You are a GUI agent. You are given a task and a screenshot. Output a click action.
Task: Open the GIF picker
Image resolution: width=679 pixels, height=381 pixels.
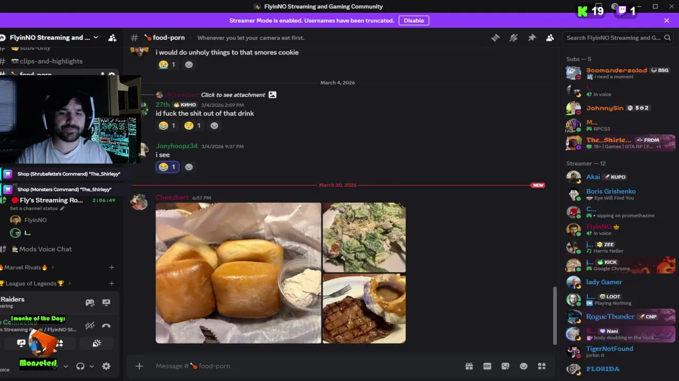pos(487,366)
